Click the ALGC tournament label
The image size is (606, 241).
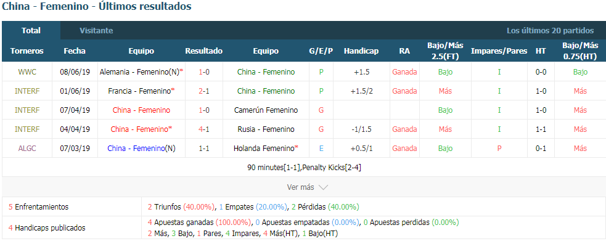(x=27, y=149)
